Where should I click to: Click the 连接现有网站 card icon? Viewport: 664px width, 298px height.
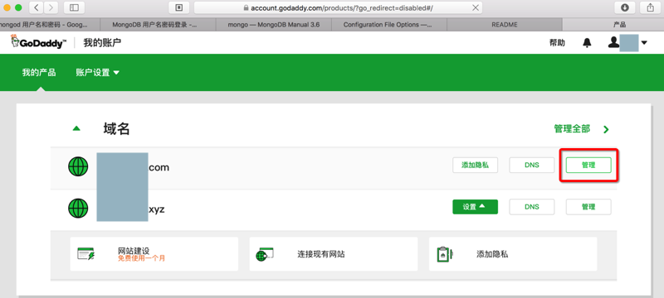pos(265,253)
